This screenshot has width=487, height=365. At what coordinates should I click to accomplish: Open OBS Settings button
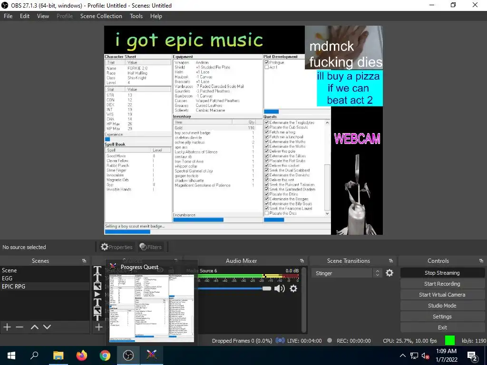[442, 317]
